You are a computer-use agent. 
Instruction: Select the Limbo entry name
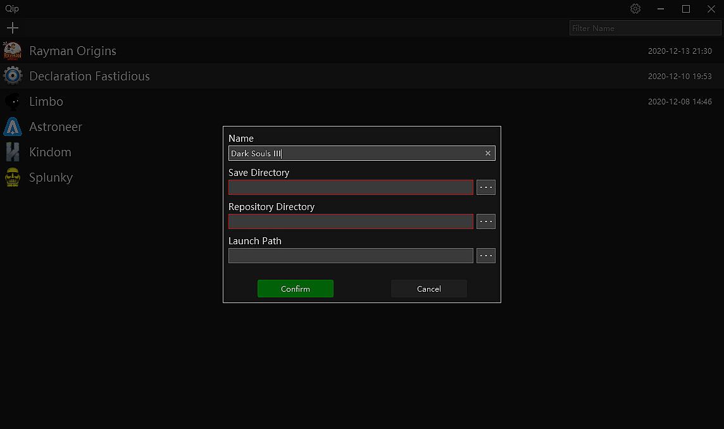(46, 101)
